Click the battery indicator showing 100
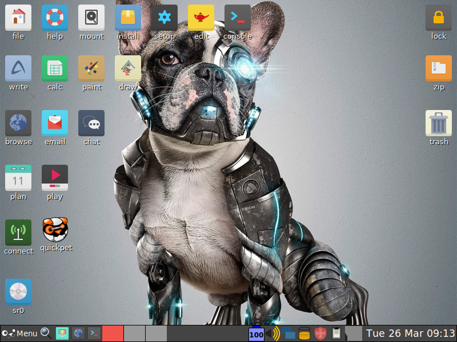Viewport: 457px width, 342px height. pos(256,333)
